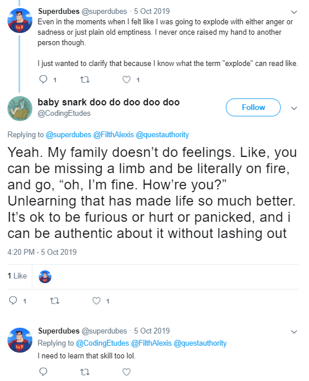The width and height of the screenshot is (309, 381).
Task: Like the 'I need to learn that skill' tweet
Action: point(126,372)
